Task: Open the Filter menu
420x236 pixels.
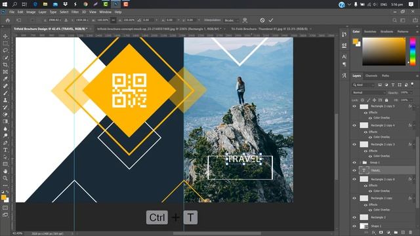Action: [75, 12]
